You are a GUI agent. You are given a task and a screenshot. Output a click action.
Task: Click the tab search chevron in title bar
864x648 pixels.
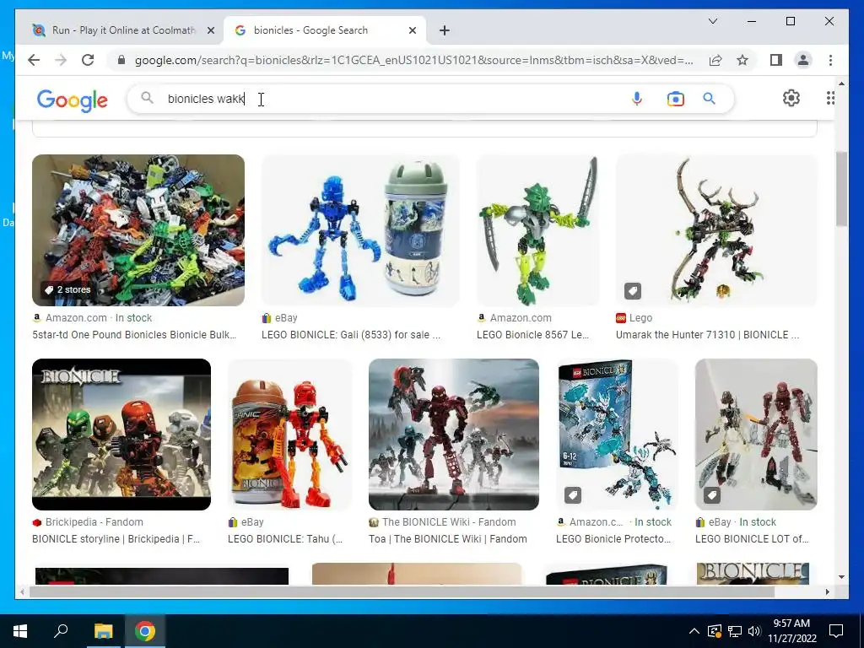point(712,21)
